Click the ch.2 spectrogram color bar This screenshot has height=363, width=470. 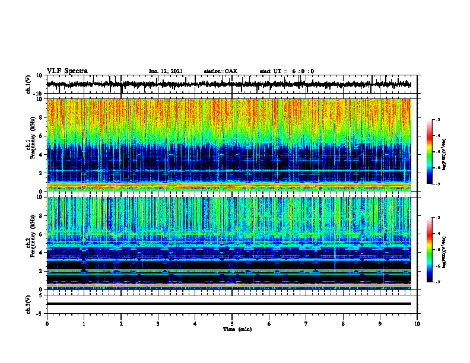click(x=429, y=250)
